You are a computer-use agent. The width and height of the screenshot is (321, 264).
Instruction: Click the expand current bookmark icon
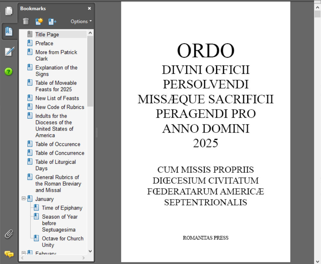pos(52,21)
